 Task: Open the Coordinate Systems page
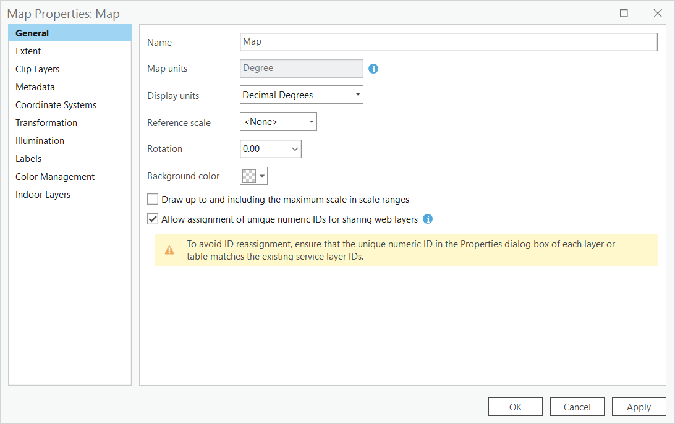[56, 104]
